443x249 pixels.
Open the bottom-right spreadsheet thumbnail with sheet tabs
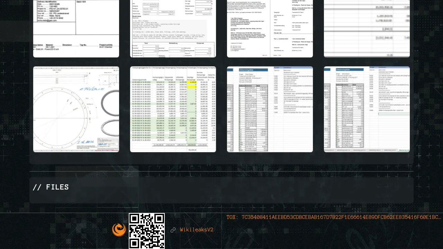point(367,109)
